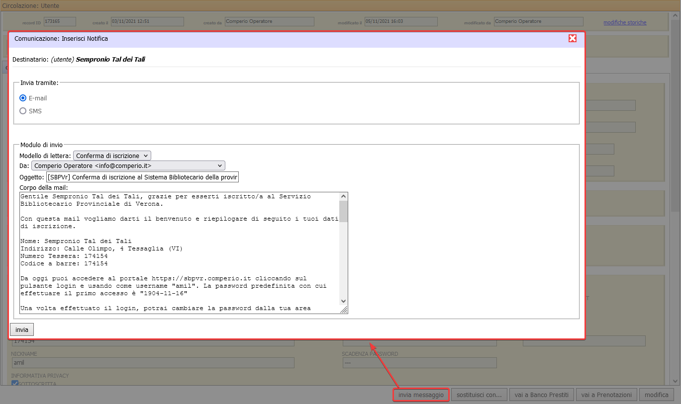The height and width of the screenshot is (404, 681).
Task: Close the Inserisci Notifica dialog
Action: click(x=573, y=39)
